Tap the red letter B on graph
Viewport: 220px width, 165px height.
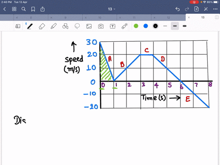click(122, 64)
